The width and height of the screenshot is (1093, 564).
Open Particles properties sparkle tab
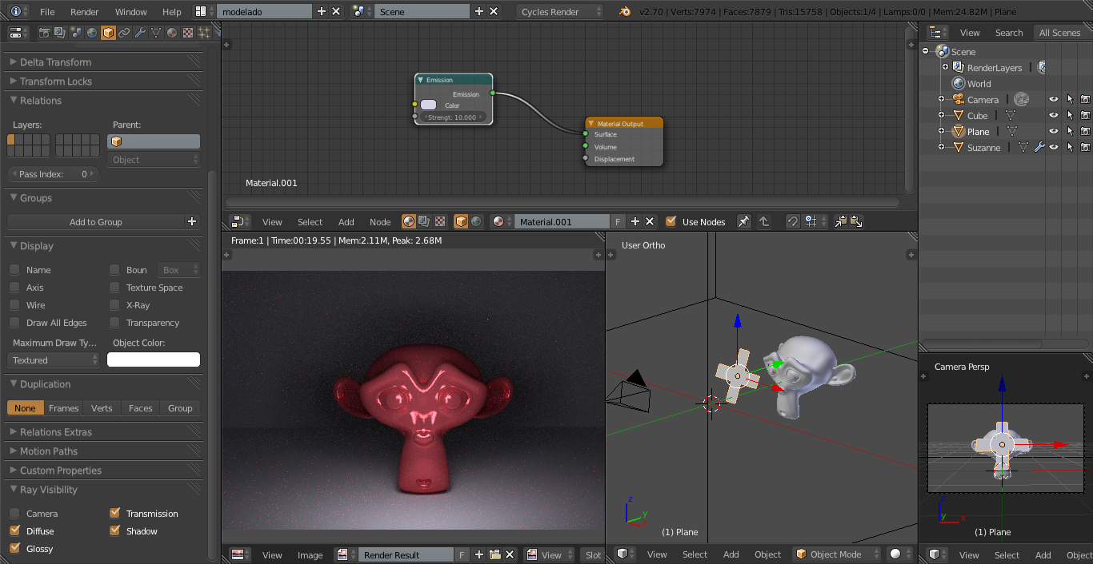[204, 33]
